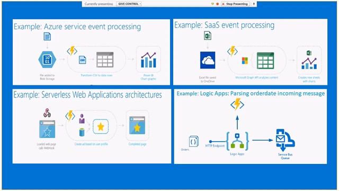Click the Azure Functions bolt in Logic Apps panel
339x191 pixels.
click(x=237, y=105)
